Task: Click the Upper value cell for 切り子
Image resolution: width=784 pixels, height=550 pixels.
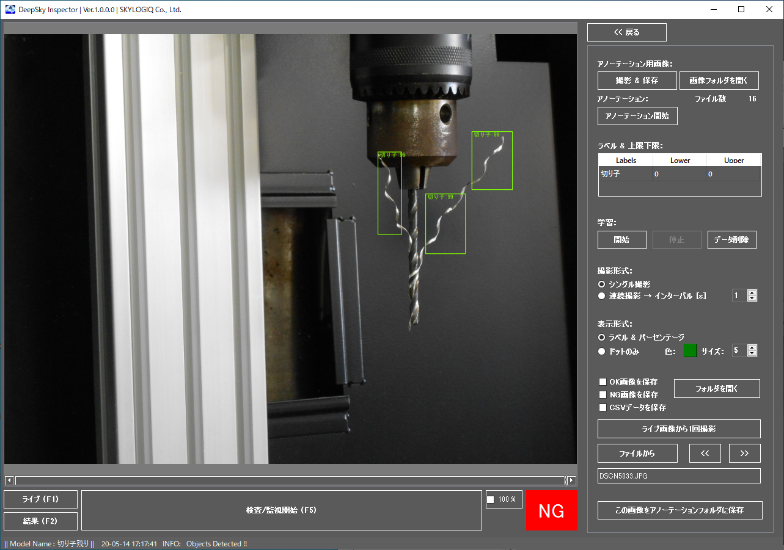Action: click(734, 174)
